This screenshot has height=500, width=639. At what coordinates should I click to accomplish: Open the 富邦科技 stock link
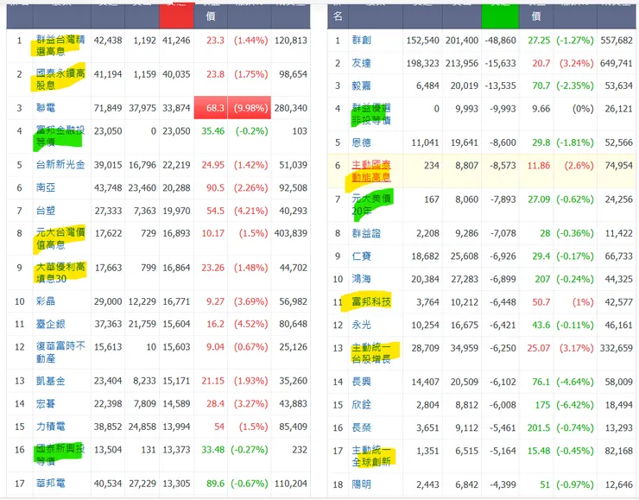(371, 302)
